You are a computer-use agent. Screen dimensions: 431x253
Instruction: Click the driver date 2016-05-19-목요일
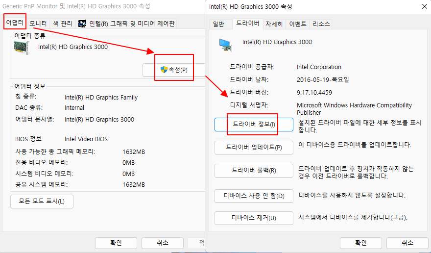323,80
